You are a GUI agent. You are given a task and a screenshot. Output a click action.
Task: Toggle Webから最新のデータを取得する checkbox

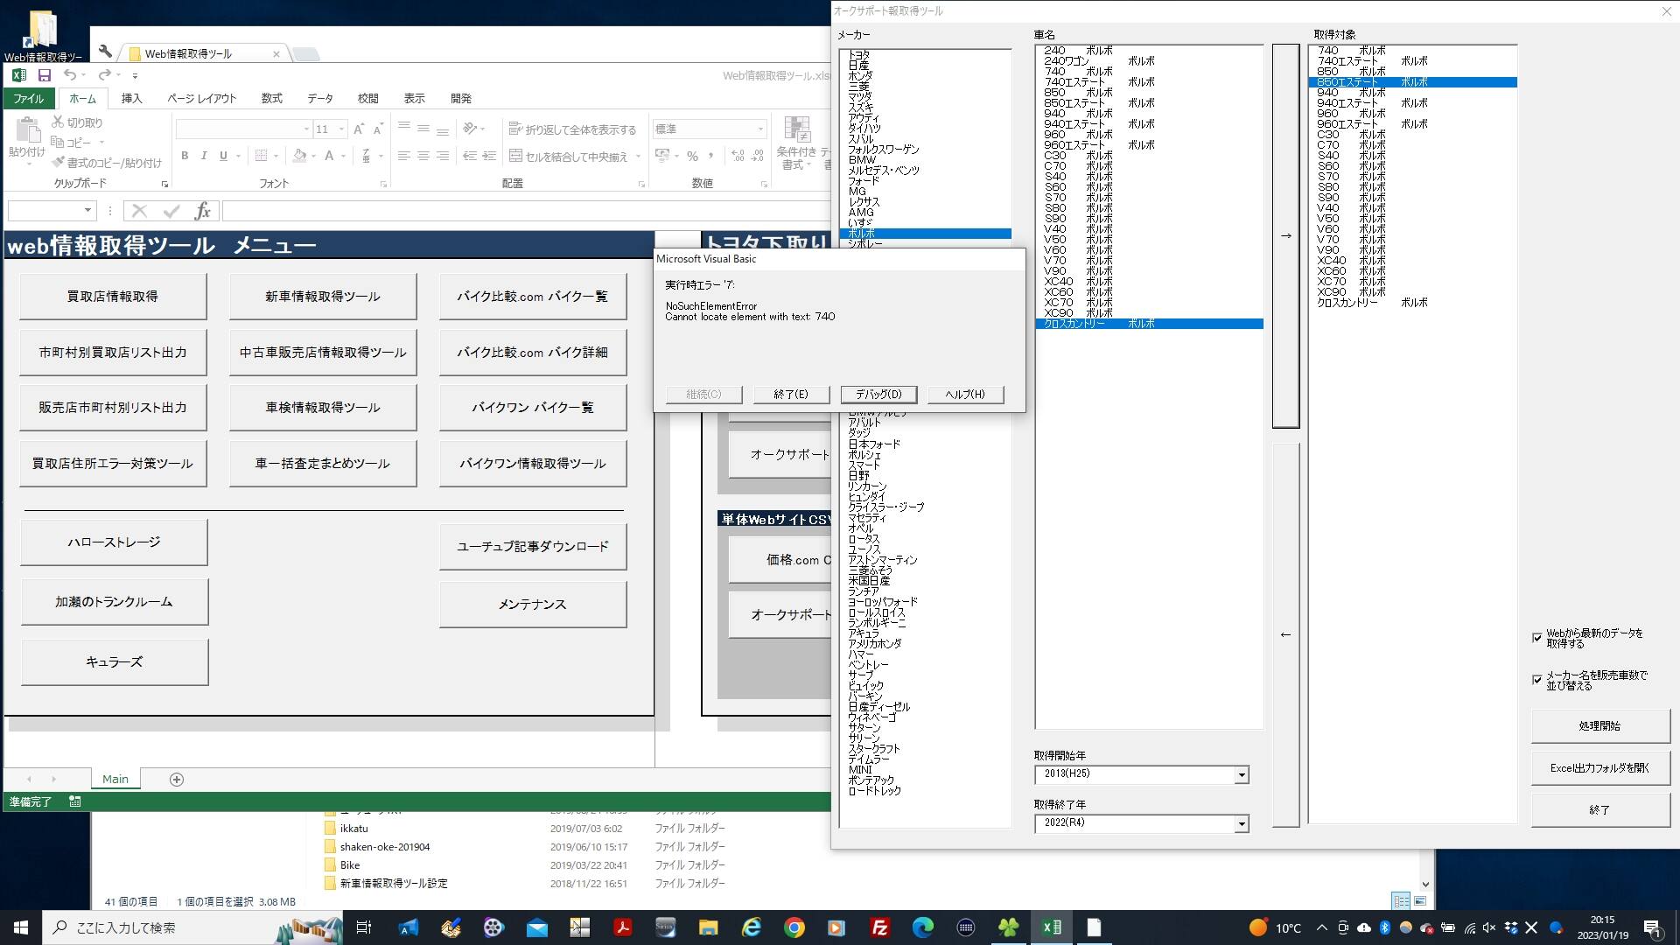click(x=1537, y=638)
